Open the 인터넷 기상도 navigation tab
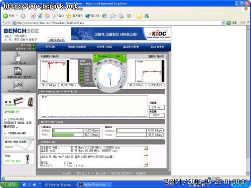The image size is (251, 188). click(x=104, y=47)
